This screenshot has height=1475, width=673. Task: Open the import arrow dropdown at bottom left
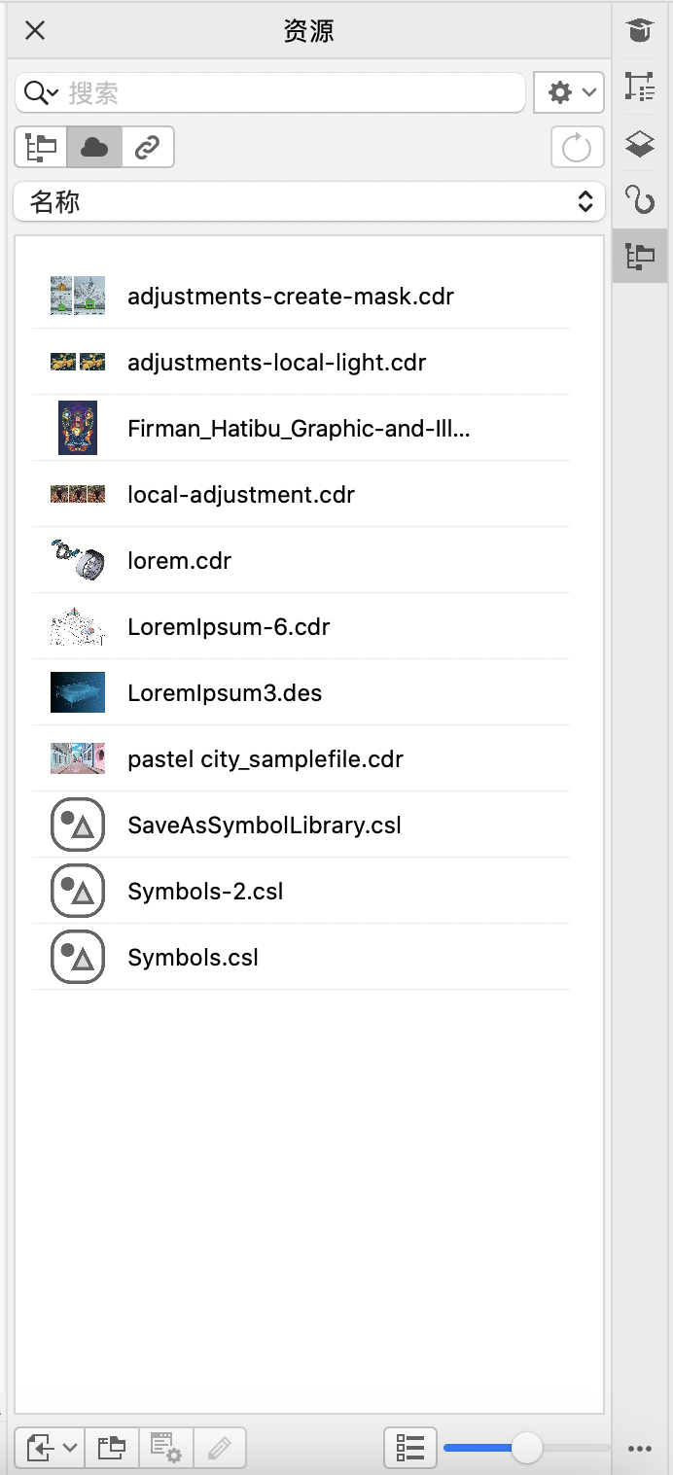[x=51, y=1448]
